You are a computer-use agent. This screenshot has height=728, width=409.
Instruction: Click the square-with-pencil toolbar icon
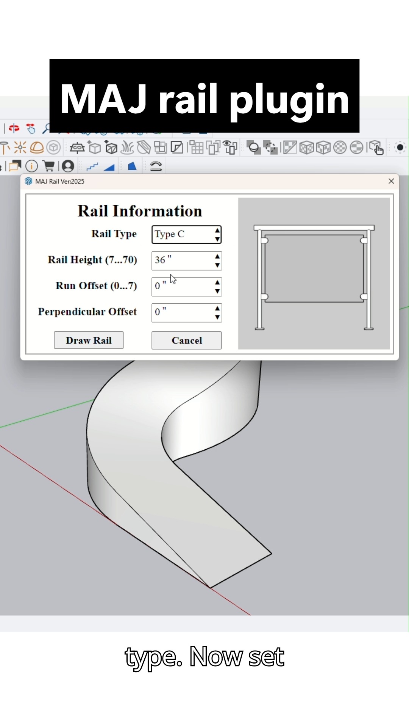[177, 147]
